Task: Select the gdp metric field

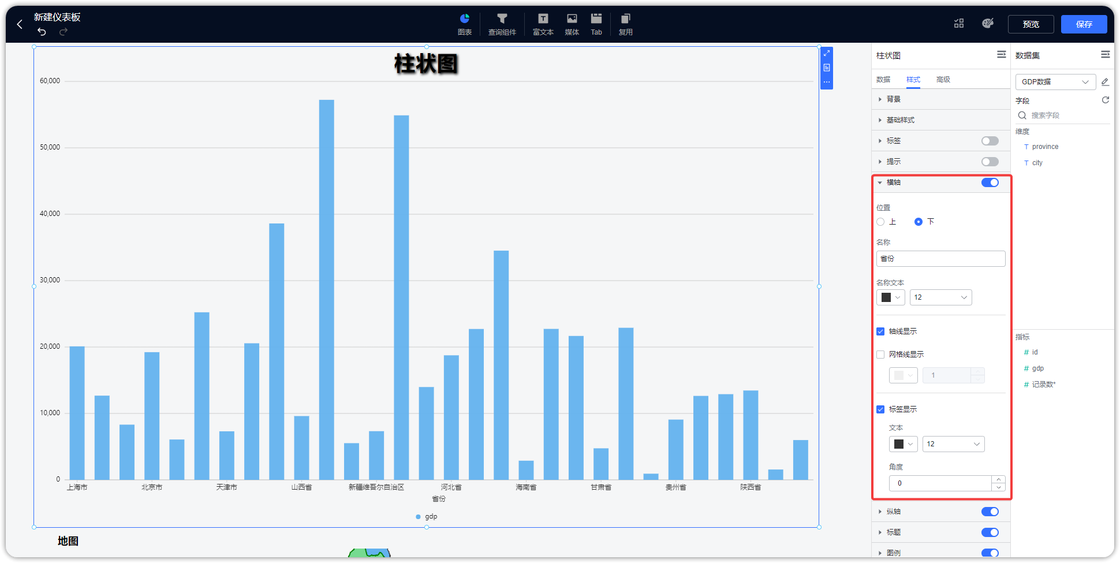Action: (1037, 368)
